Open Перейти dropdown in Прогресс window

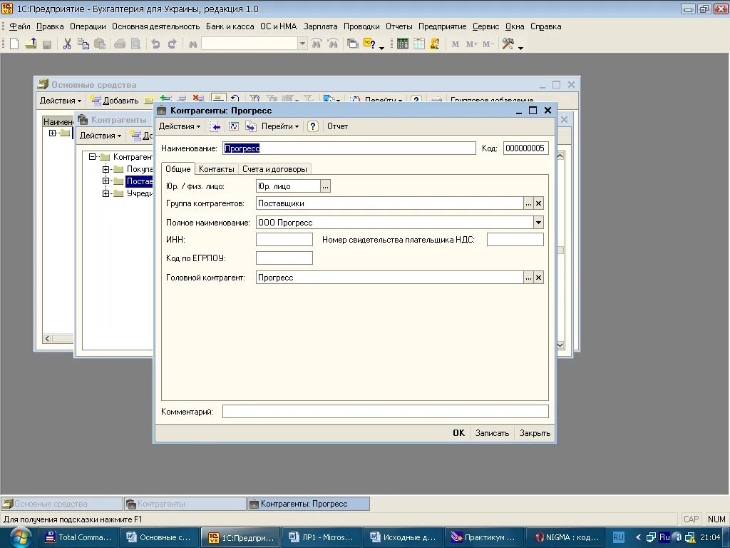(280, 126)
